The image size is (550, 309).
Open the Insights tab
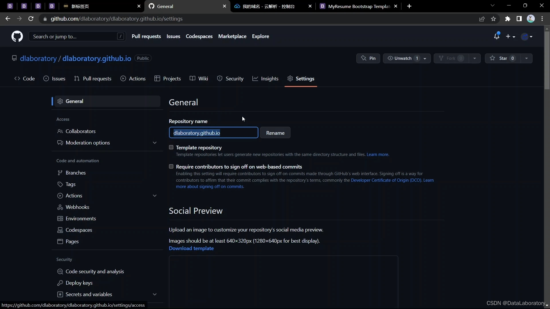pyautogui.click(x=265, y=79)
